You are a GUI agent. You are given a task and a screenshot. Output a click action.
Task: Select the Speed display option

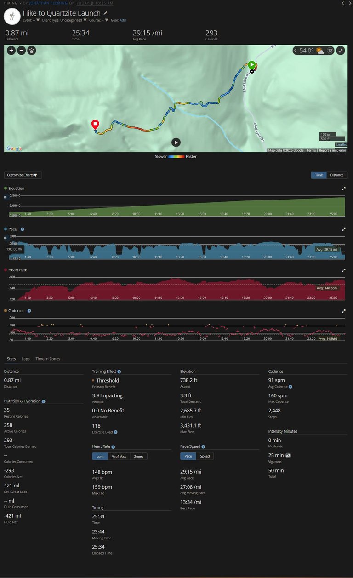[x=205, y=456]
